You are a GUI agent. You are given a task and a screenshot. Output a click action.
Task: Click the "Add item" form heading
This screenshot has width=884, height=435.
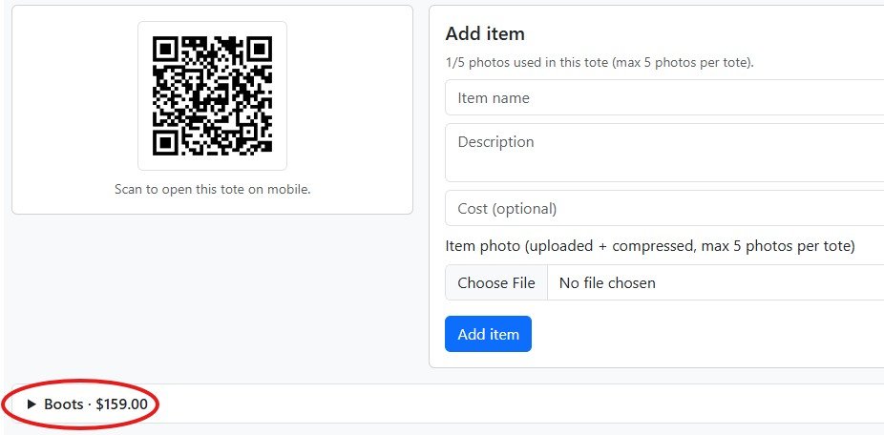coord(485,33)
